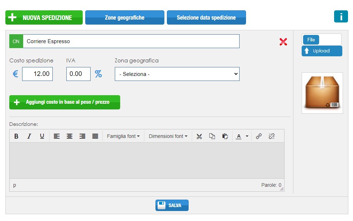Open the Selezione data spedizione tab
The height and width of the screenshot is (221, 353).
(x=206, y=17)
